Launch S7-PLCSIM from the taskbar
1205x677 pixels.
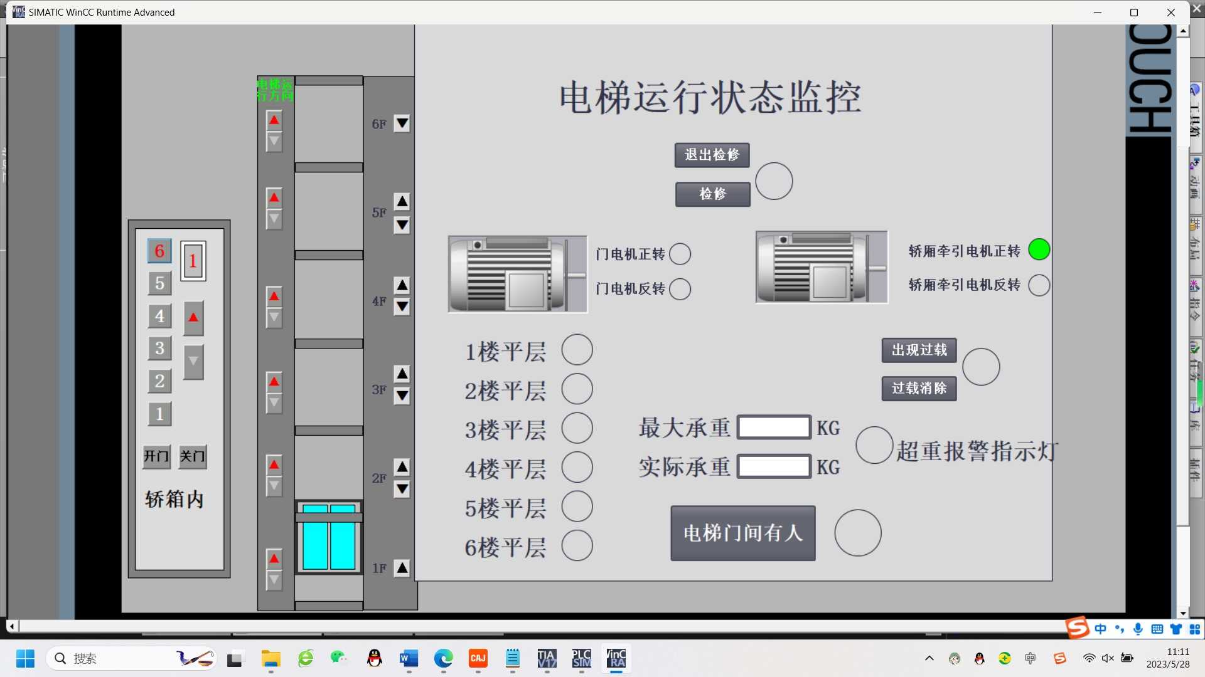(x=581, y=659)
